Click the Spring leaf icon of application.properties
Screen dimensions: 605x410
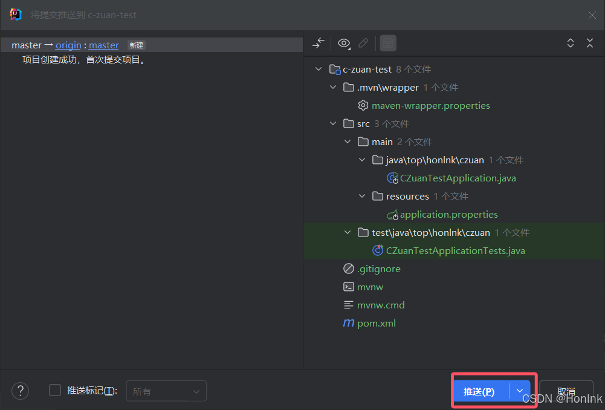coord(392,215)
